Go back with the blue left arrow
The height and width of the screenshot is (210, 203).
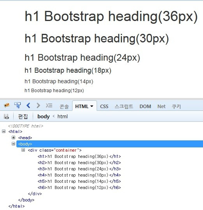(x=28, y=105)
